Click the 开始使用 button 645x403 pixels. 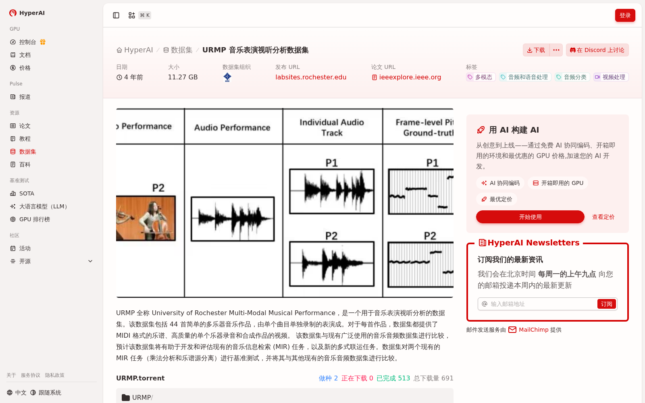(530, 217)
